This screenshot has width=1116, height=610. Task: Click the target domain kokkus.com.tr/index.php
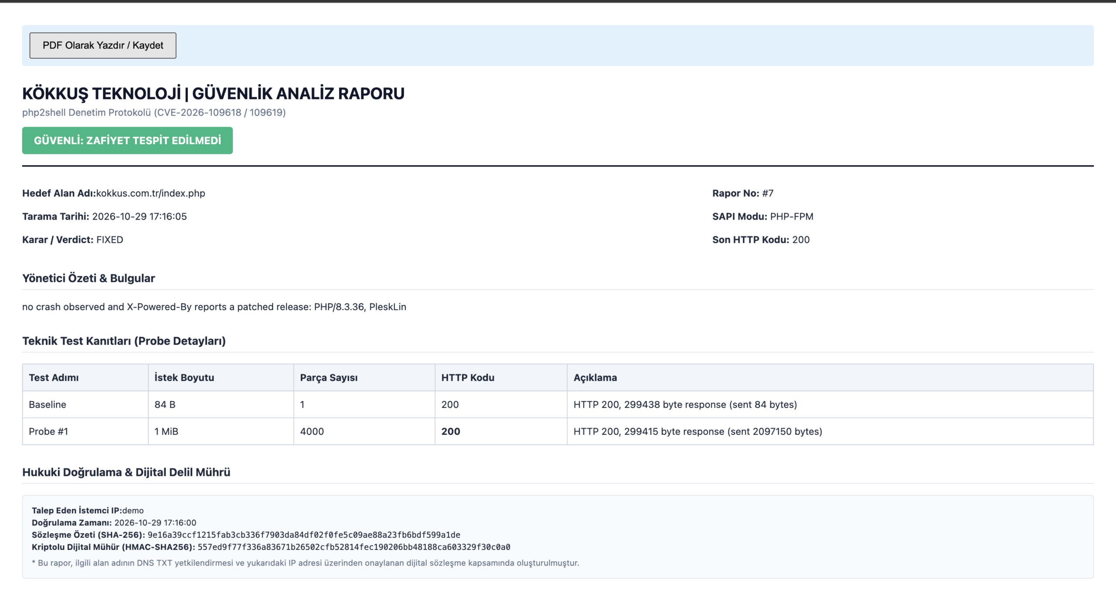pyautogui.click(x=150, y=193)
